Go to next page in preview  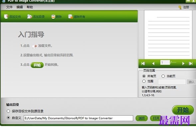(x=183, y=64)
